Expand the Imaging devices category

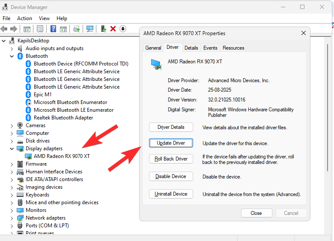pos(12,187)
